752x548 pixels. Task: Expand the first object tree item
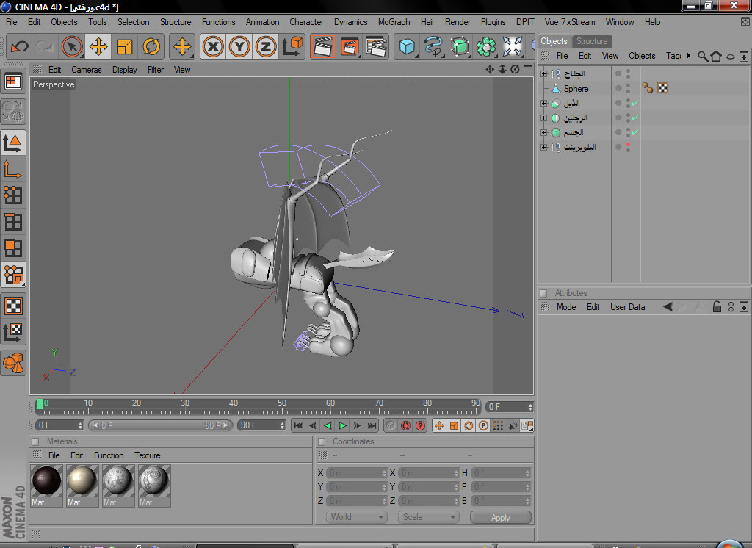click(543, 73)
